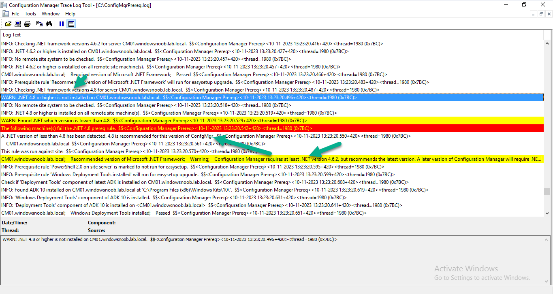Select red 'fail the .NET 4.8 prereq rule' row
This screenshot has width=553, height=294.
pos(272,128)
